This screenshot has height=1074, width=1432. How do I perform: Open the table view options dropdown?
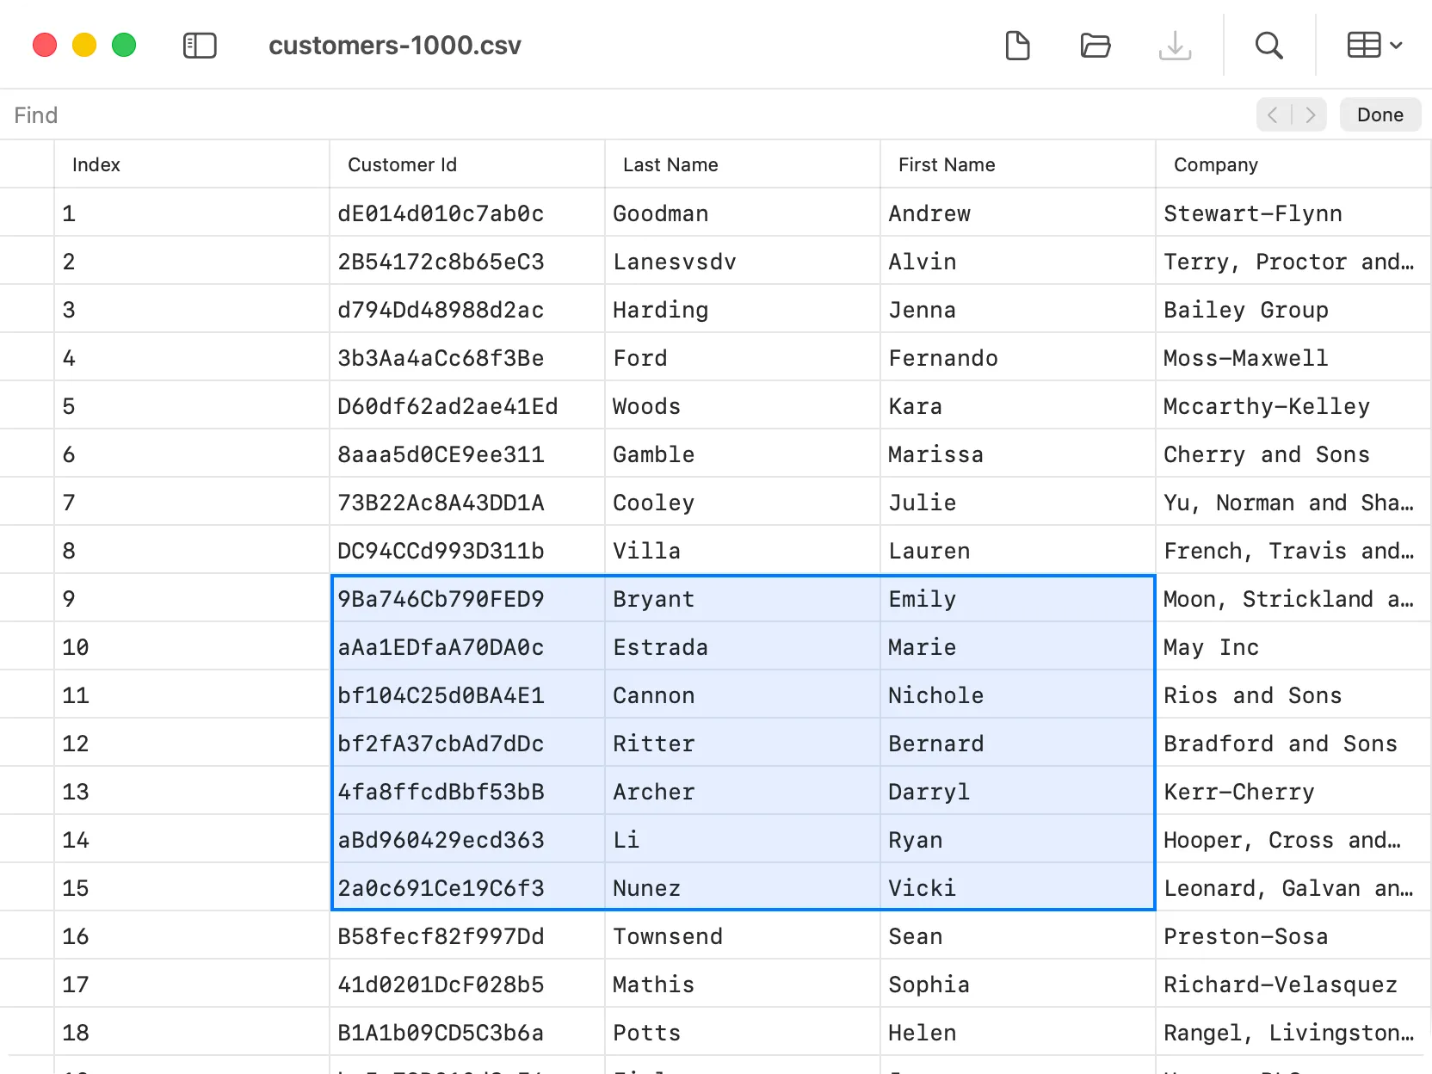pyautogui.click(x=1374, y=46)
